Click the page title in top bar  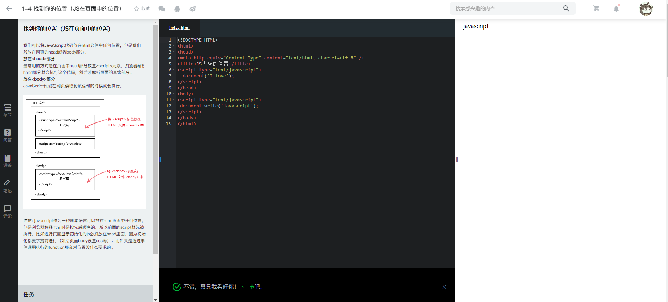[x=71, y=8]
